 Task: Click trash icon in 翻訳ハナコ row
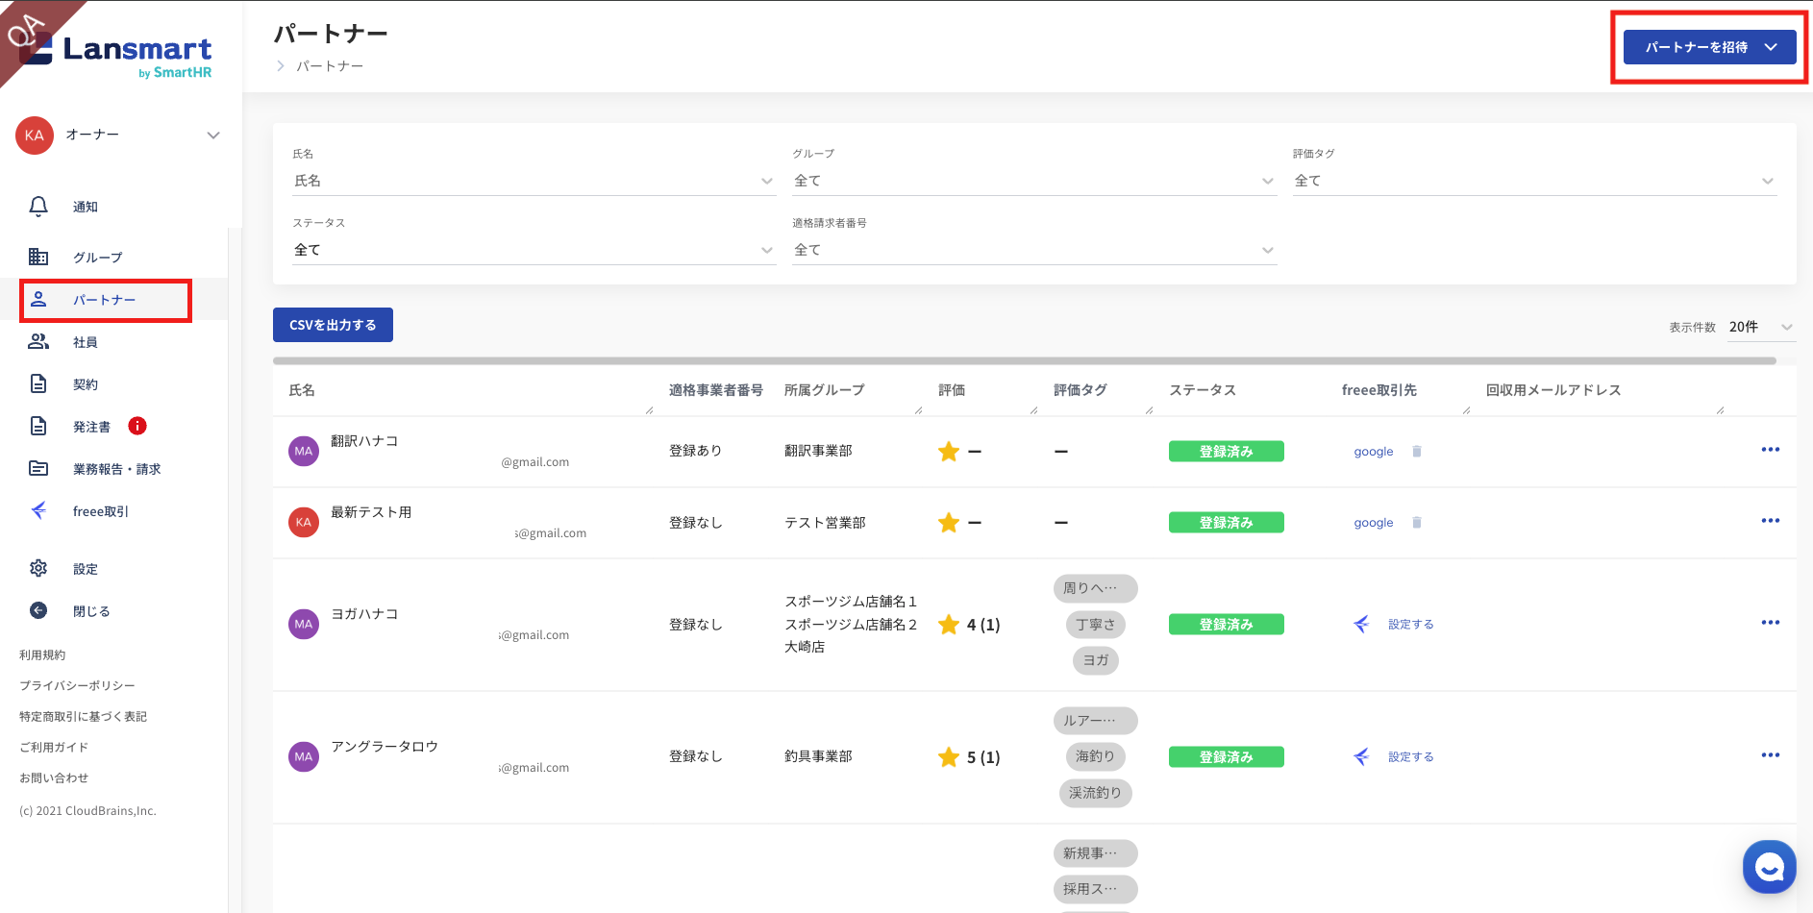point(1416,451)
